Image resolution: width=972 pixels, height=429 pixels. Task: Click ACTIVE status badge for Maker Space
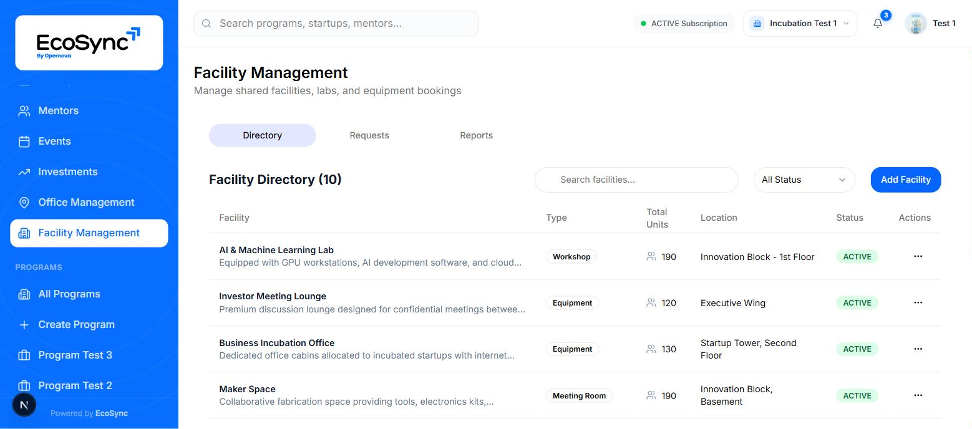857,395
